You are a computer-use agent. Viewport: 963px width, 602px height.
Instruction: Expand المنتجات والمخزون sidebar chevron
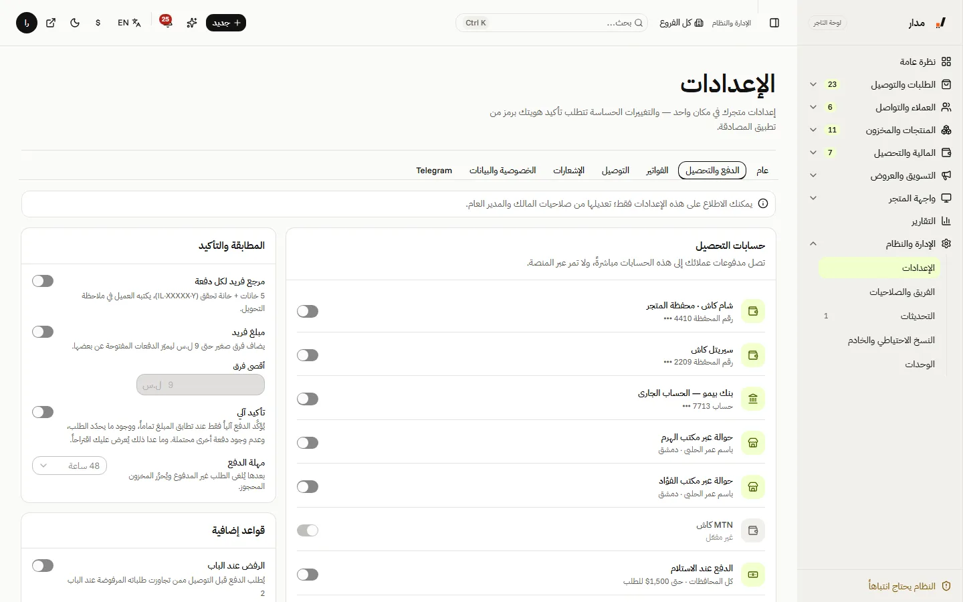click(813, 130)
